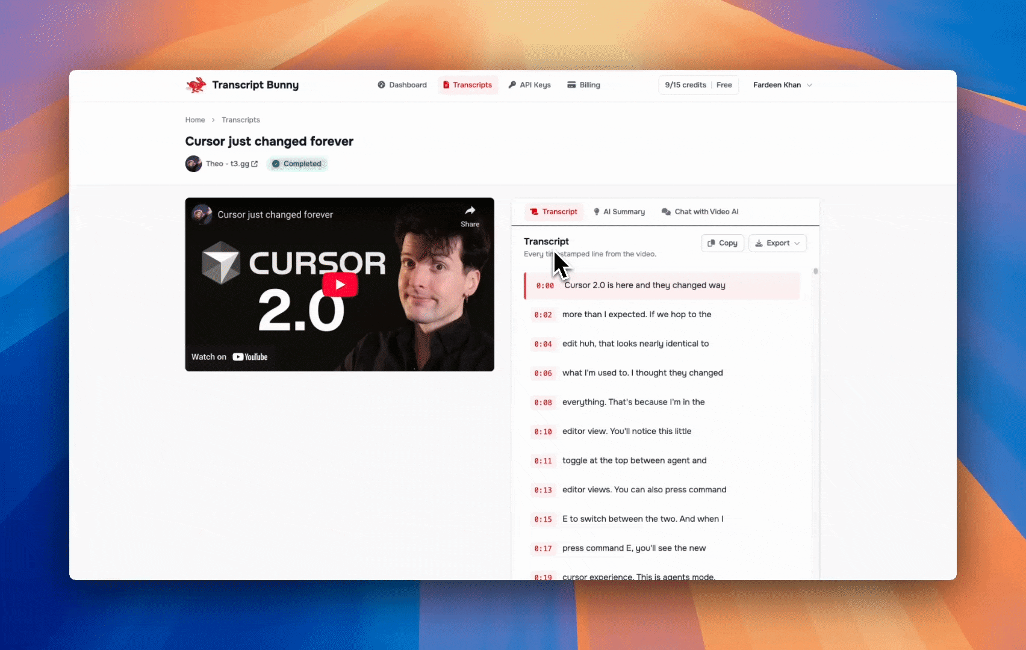Click Theo's channel avatar below the title
Image resolution: width=1026 pixels, height=650 pixels.
click(x=193, y=164)
